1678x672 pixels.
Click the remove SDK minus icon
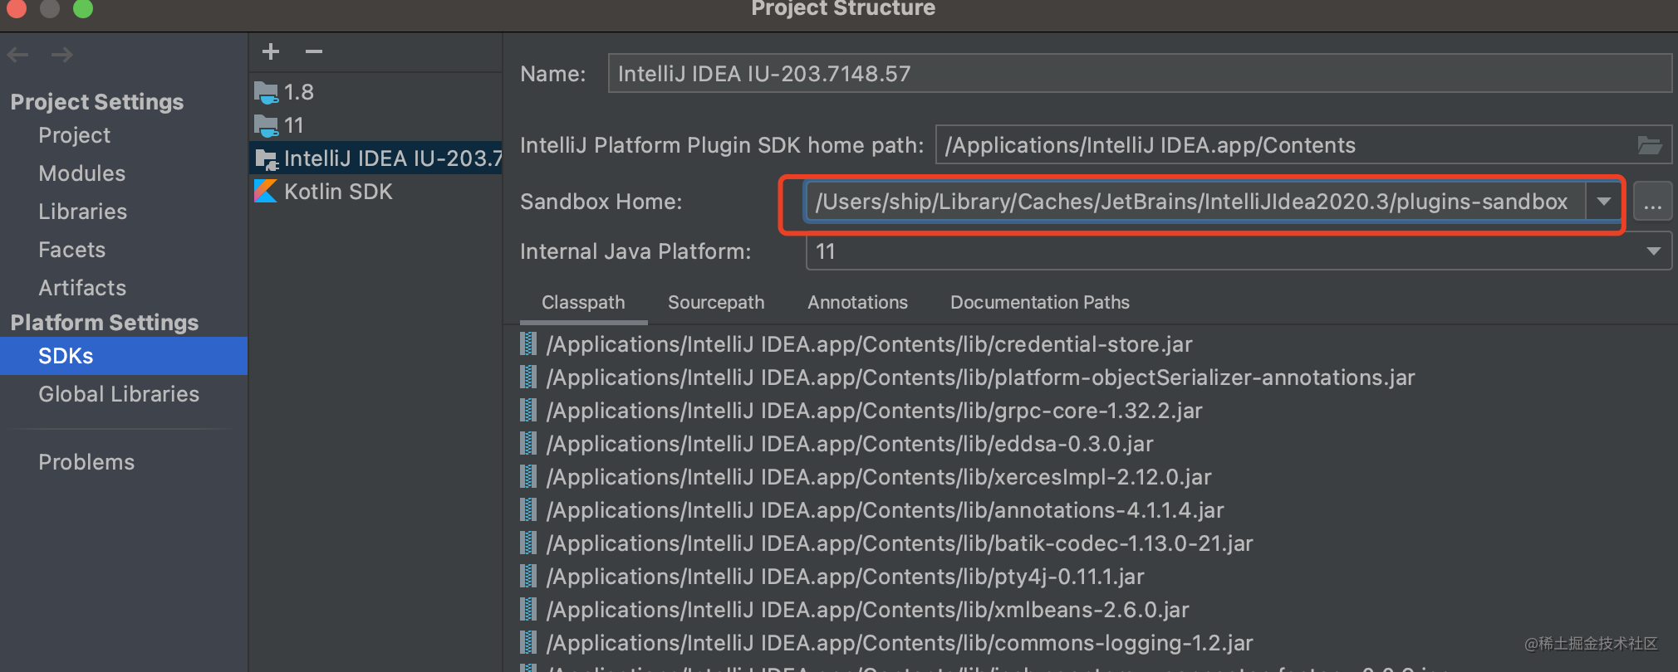click(313, 51)
